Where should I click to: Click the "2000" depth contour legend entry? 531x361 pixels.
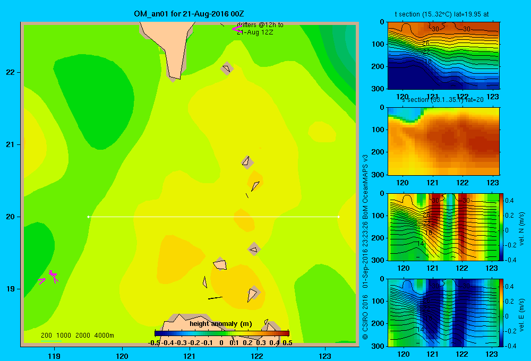coord(83,336)
